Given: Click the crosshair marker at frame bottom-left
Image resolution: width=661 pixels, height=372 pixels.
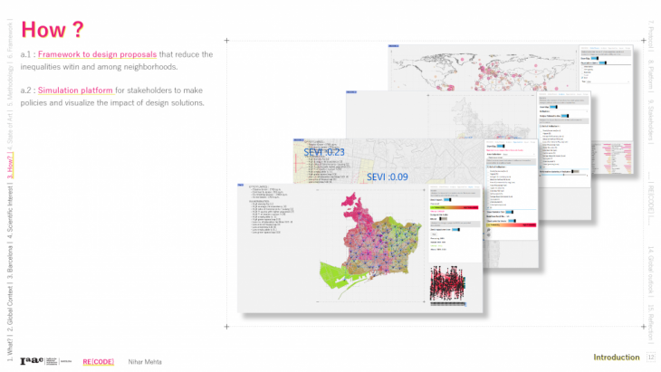Looking at the screenshot, I should (226, 325).
